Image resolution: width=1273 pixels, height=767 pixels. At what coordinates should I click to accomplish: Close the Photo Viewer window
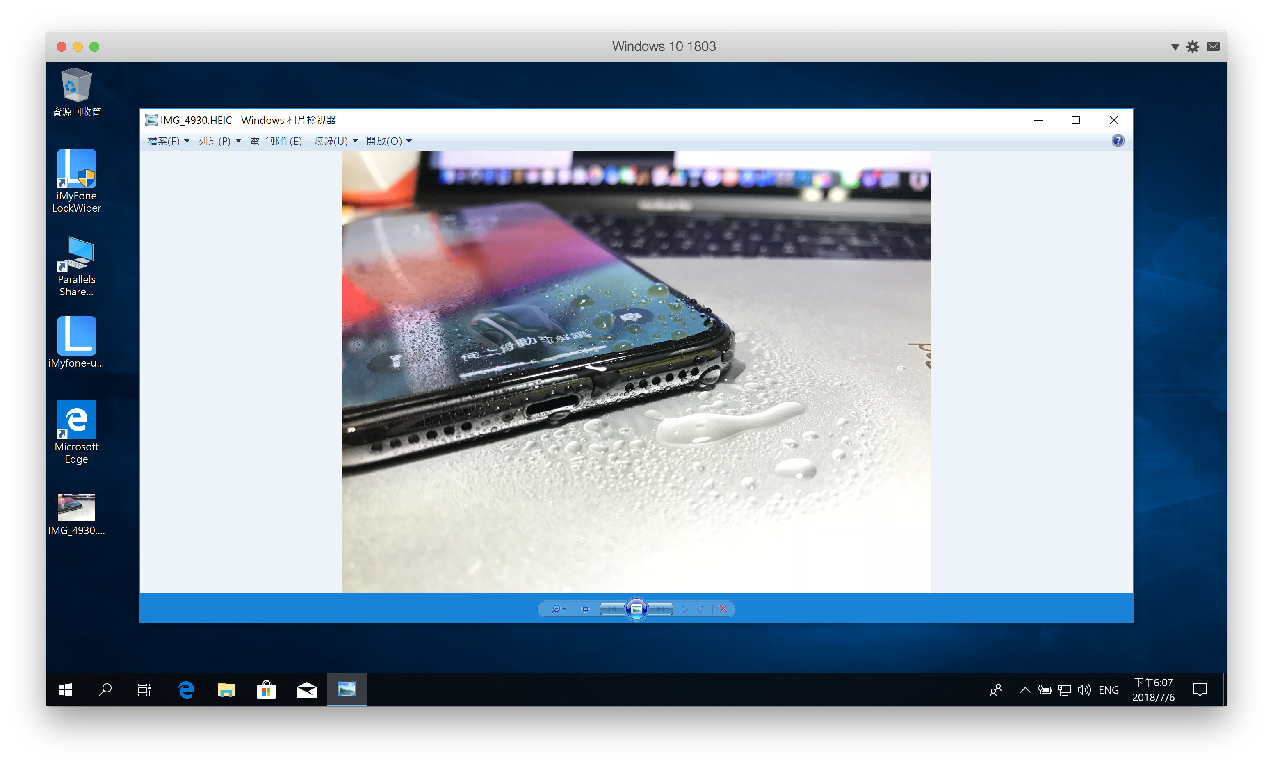pyautogui.click(x=1114, y=120)
